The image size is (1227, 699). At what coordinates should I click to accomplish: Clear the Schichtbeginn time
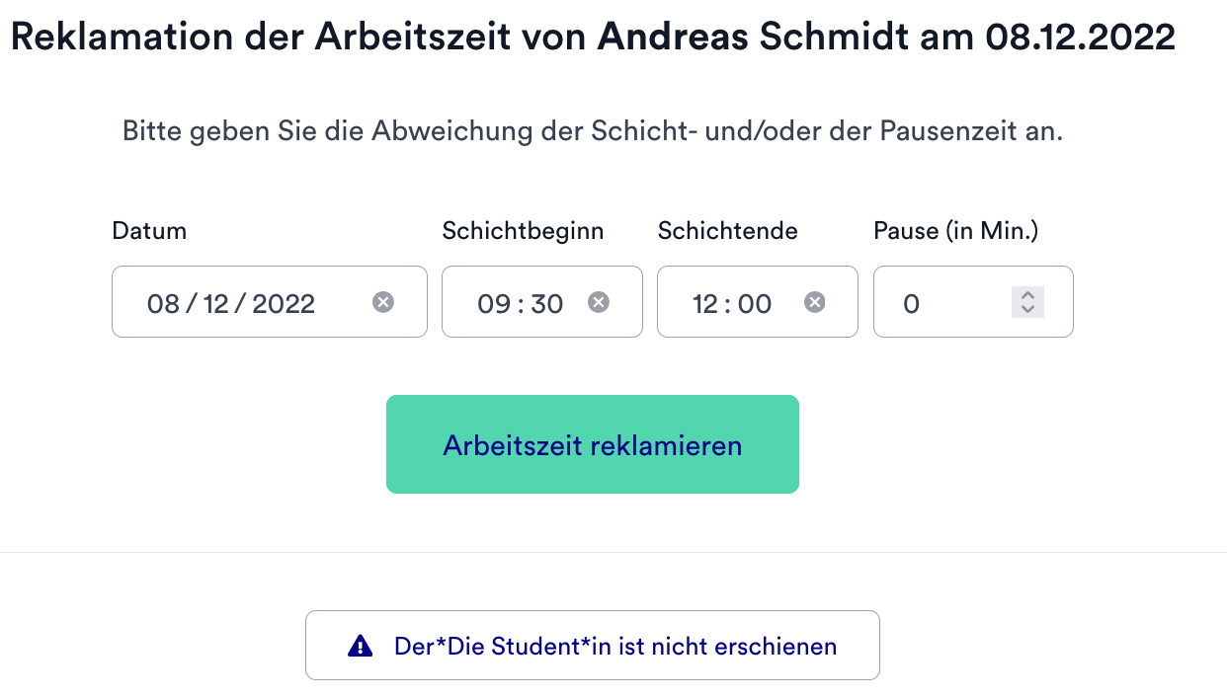tap(599, 302)
